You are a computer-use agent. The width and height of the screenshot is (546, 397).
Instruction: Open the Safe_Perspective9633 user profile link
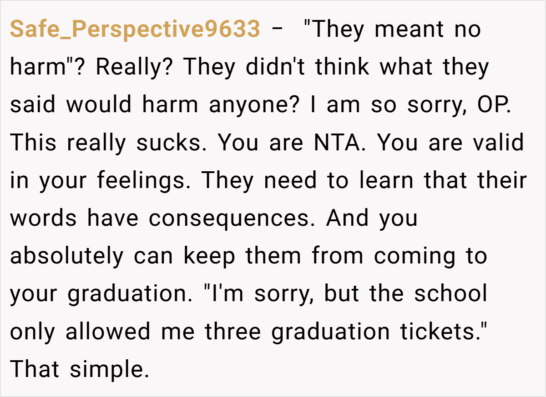point(135,30)
